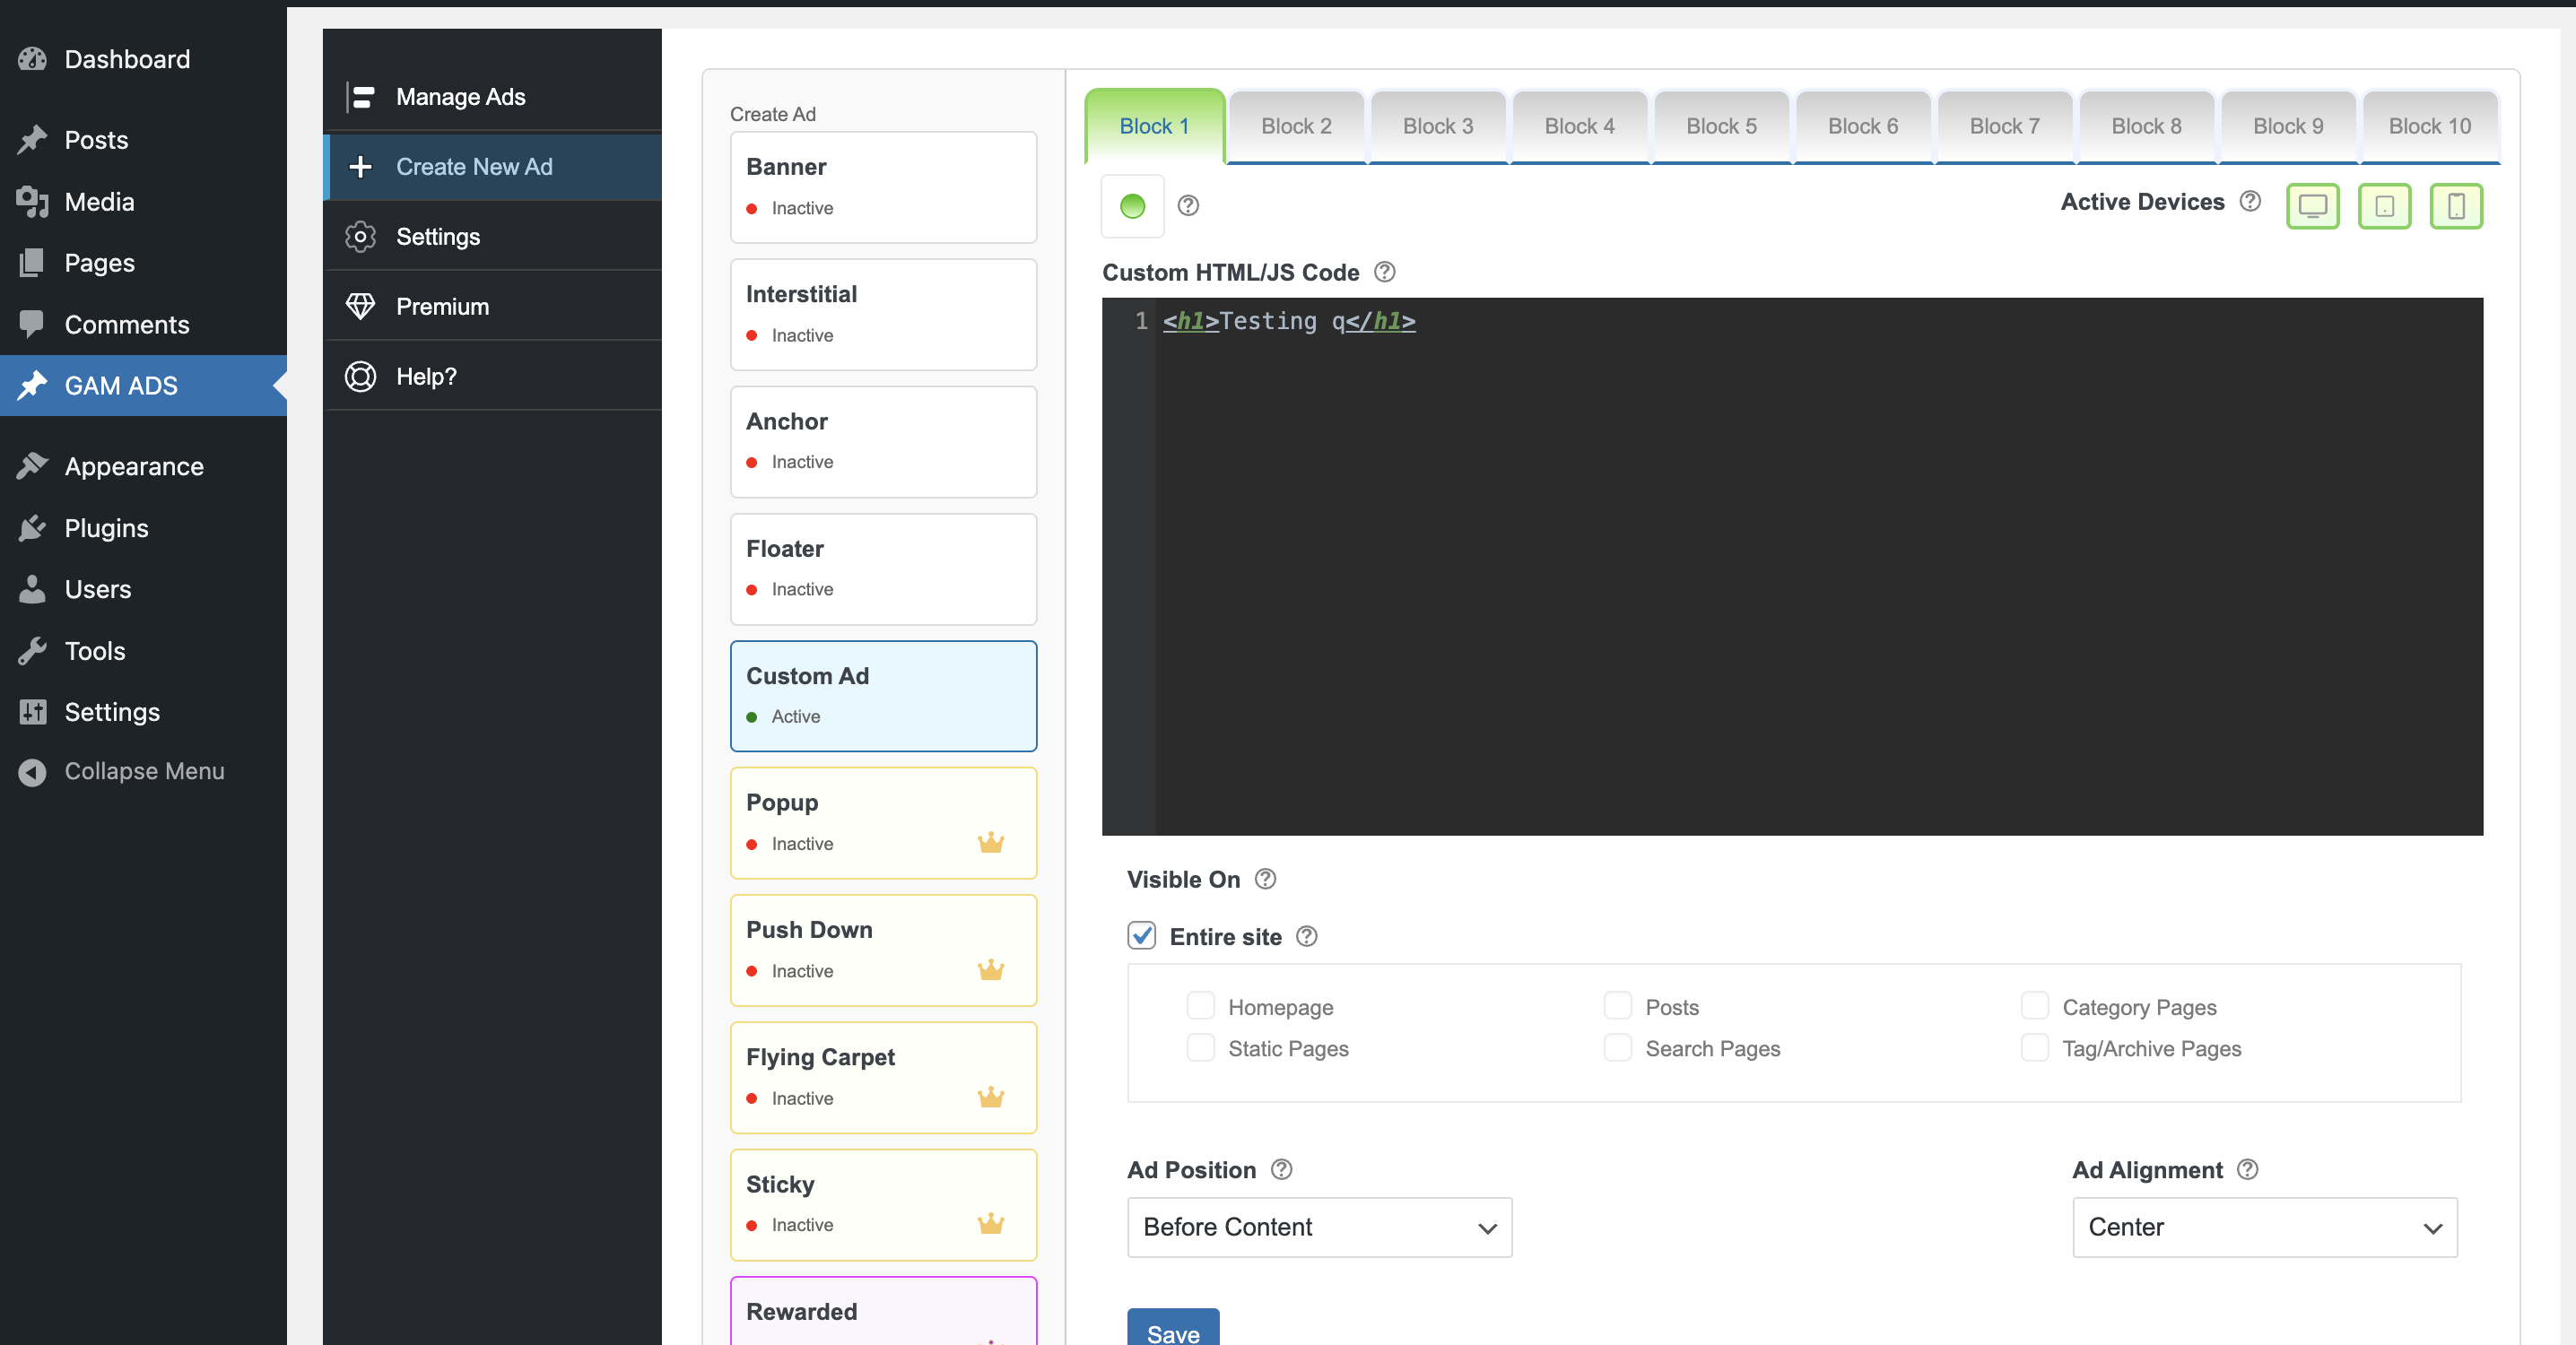Toggle the mobile device icon
Screen dimensions: 2576x1345
pos(2457,206)
